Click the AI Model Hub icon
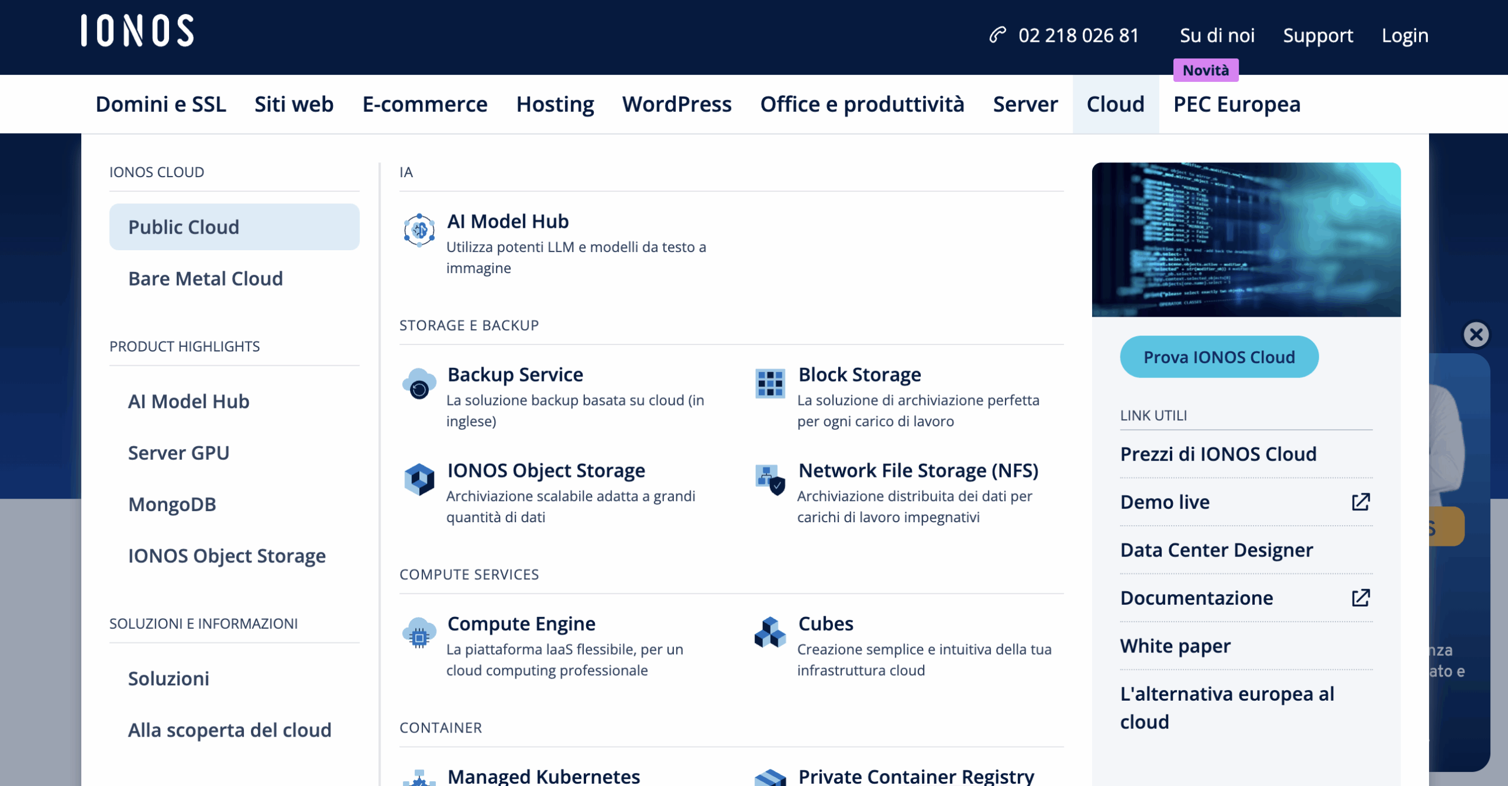The width and height of the screenshot is (1508, 786). (x=419, y=230)
